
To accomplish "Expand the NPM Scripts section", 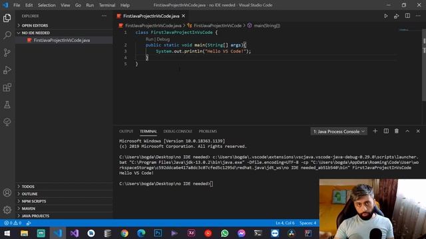I will click(64, 201).
